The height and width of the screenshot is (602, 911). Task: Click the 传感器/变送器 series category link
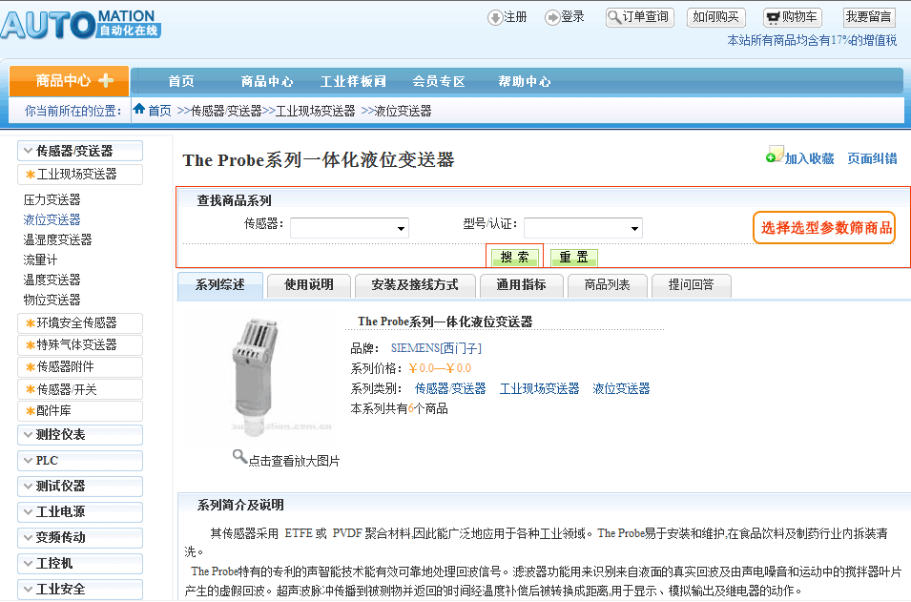pos(450,388)
